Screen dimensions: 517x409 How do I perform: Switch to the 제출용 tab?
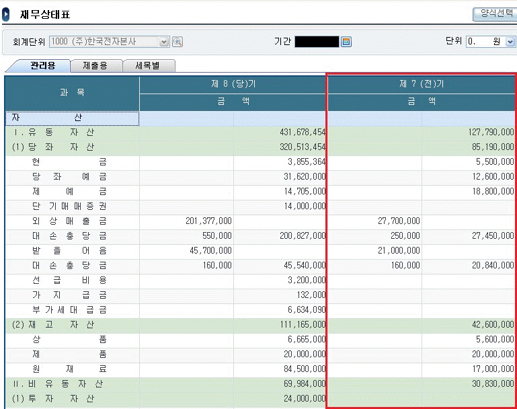coord(94,66)
